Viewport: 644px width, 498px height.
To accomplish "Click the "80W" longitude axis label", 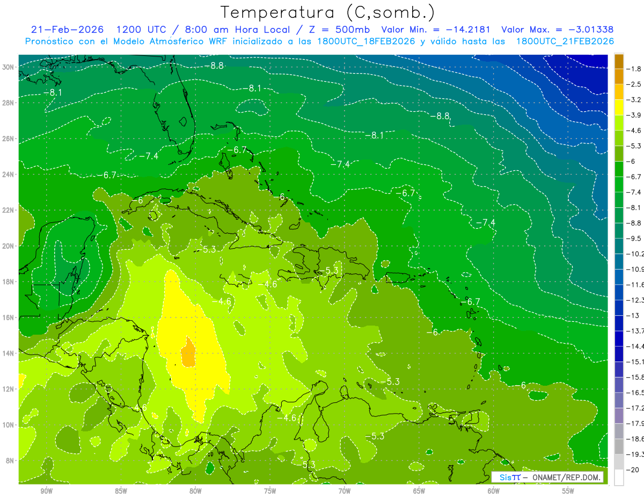I will coord(195,491).
